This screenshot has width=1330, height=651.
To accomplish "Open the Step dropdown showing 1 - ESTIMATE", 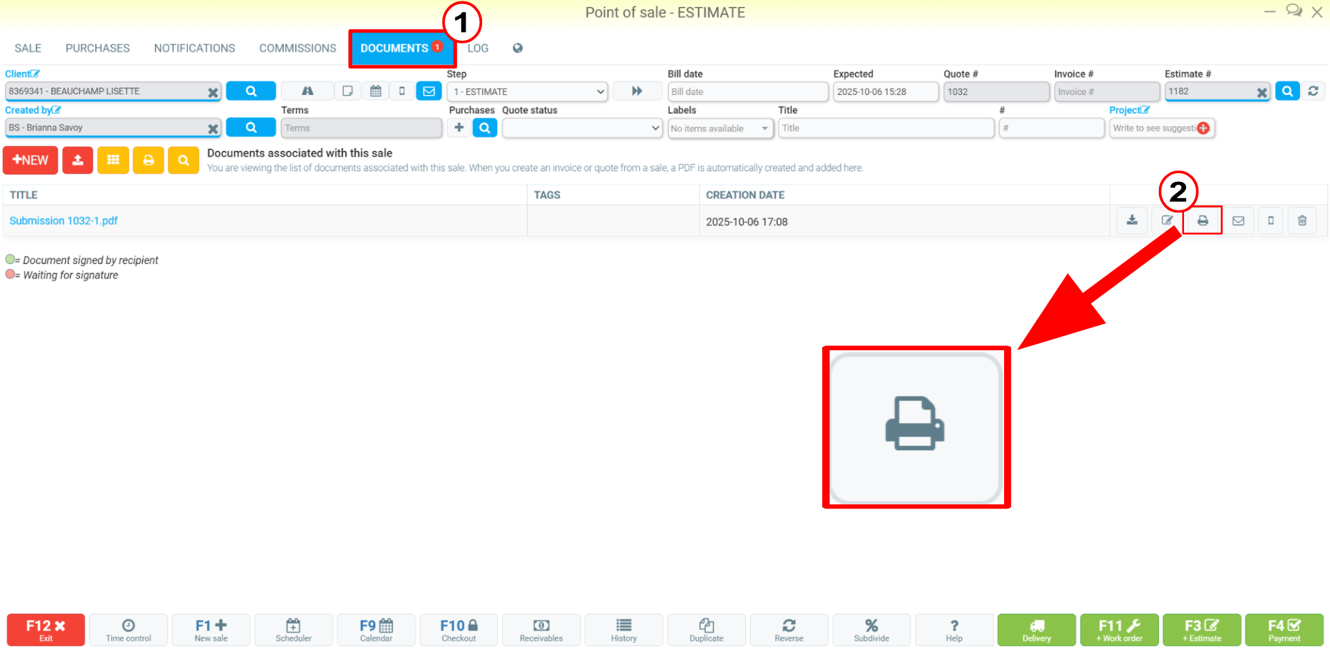I will coord(528,92).
